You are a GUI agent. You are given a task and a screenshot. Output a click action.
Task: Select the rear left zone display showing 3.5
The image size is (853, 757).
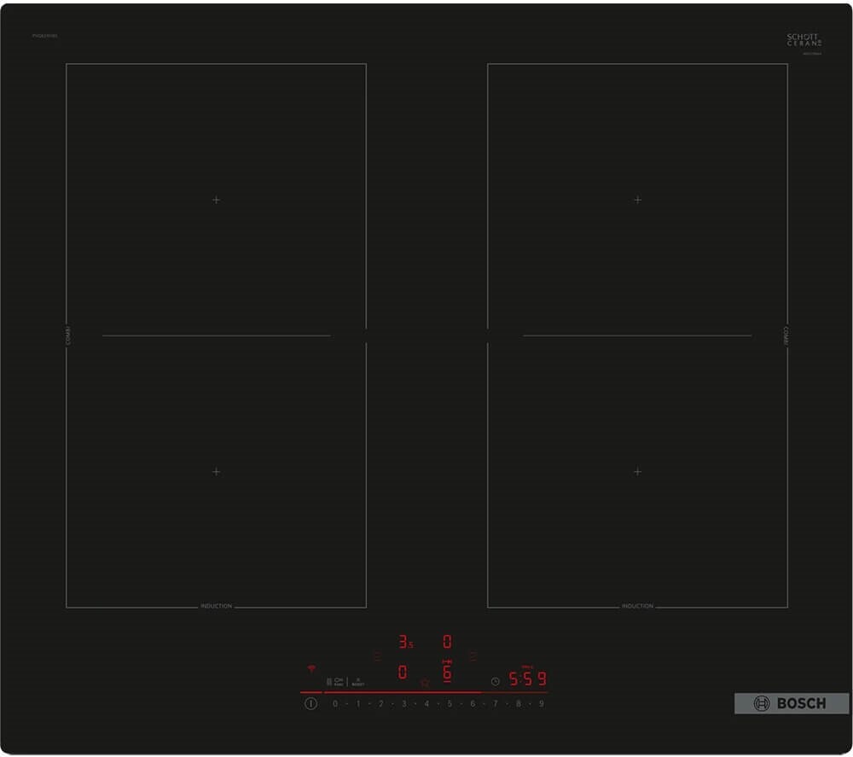tap(404, 642)
